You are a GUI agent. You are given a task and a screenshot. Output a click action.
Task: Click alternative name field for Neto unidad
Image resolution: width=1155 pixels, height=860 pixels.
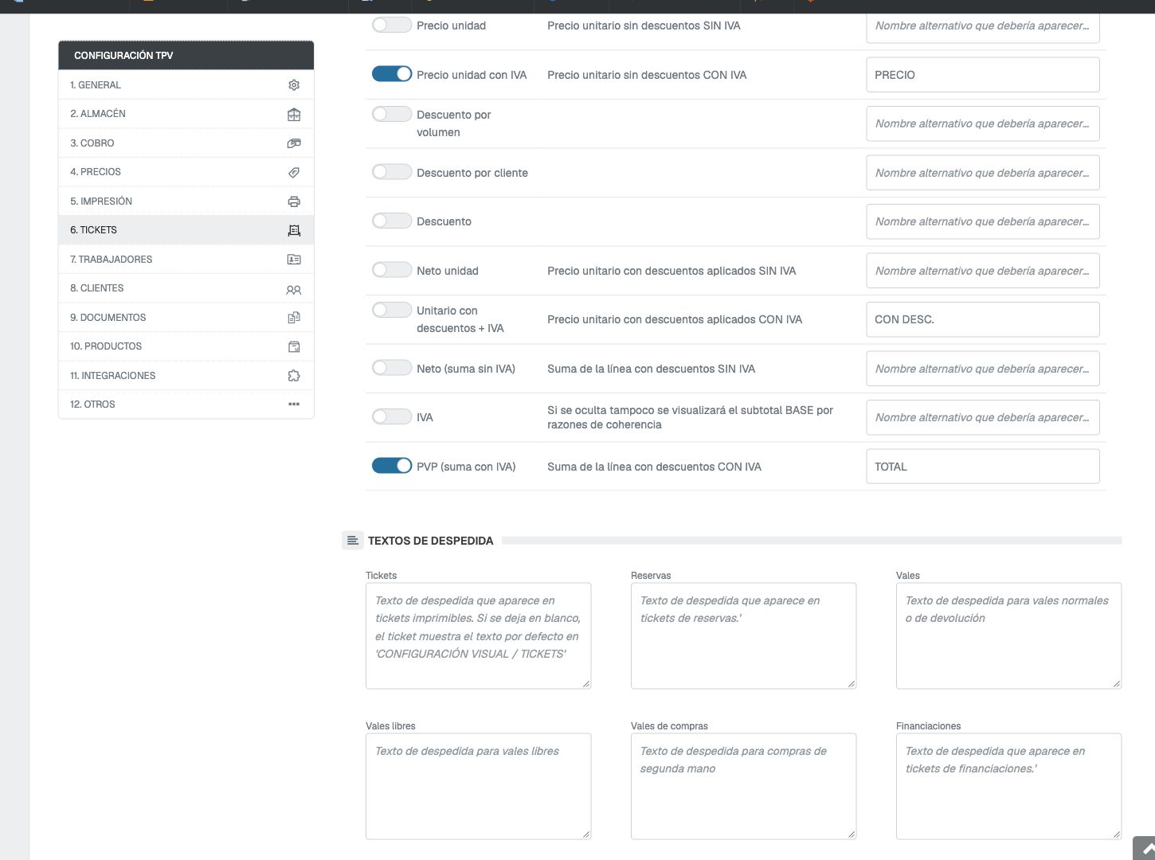pyautogui.click(x=983, y=271)
